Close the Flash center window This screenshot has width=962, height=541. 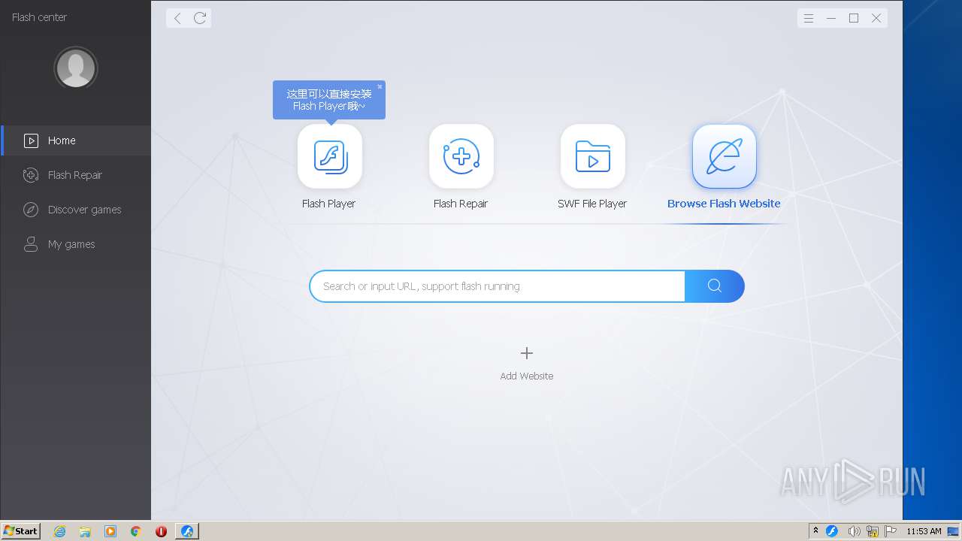[876, 18]
